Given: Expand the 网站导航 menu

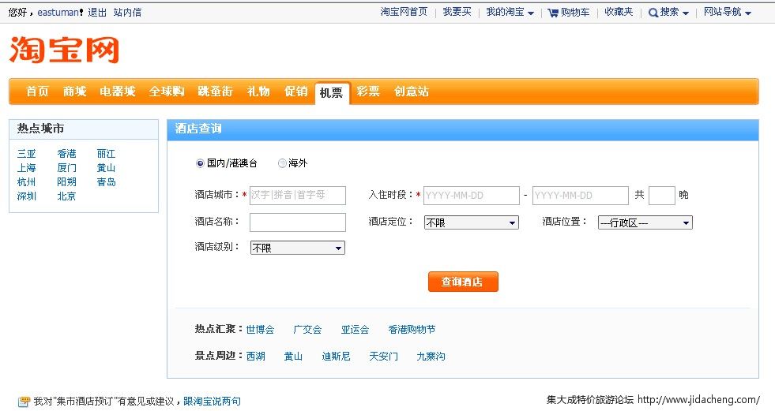Looking at the screenshot, I should pos(727,13).
